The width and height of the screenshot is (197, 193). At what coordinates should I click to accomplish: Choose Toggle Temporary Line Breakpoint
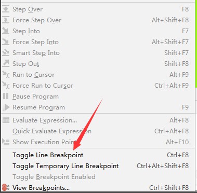tap(98, 166)
